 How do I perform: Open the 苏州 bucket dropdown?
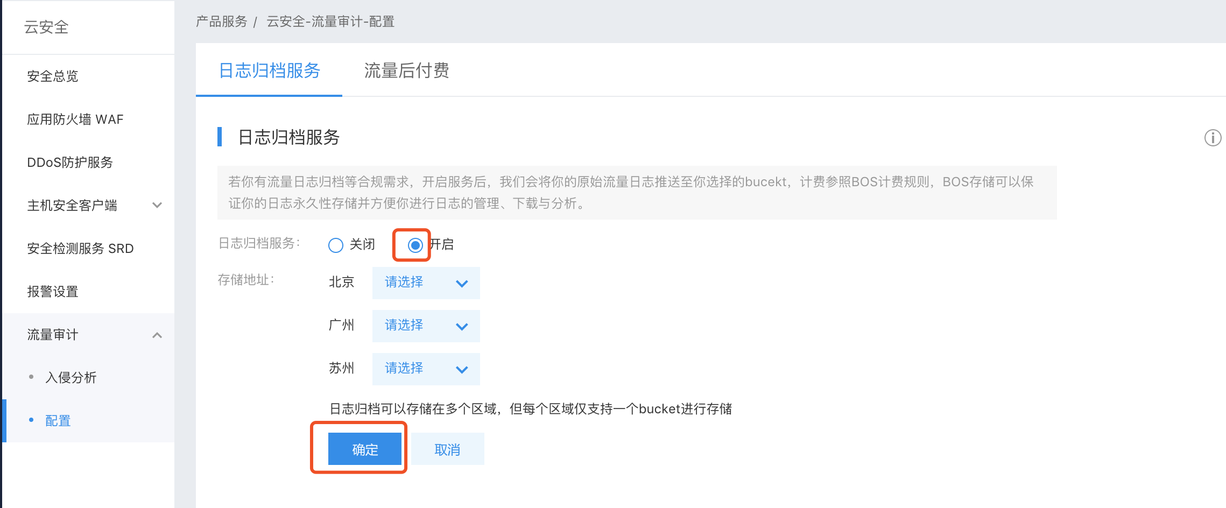[426, 369]
